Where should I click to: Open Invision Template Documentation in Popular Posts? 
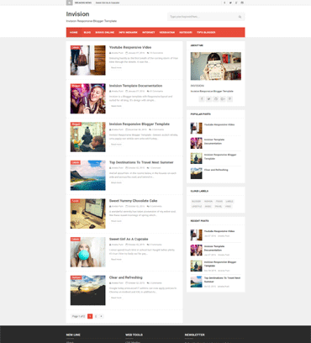(214, 141)
